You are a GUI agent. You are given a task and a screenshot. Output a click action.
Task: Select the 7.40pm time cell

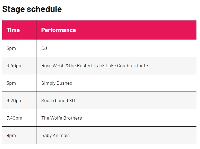tap(19, 118)
